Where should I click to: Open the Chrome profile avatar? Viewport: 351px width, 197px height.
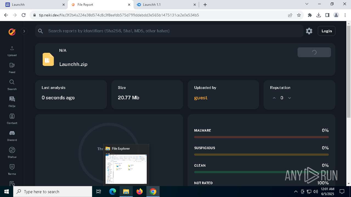(x=336, y=15)
